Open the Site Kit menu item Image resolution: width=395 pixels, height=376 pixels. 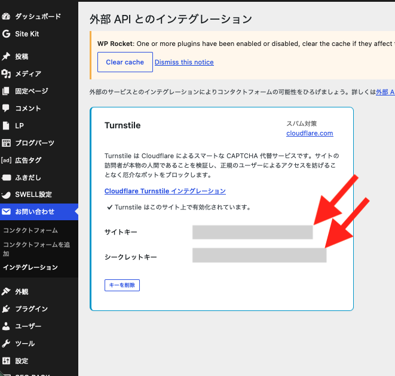[x=27, y=34]
